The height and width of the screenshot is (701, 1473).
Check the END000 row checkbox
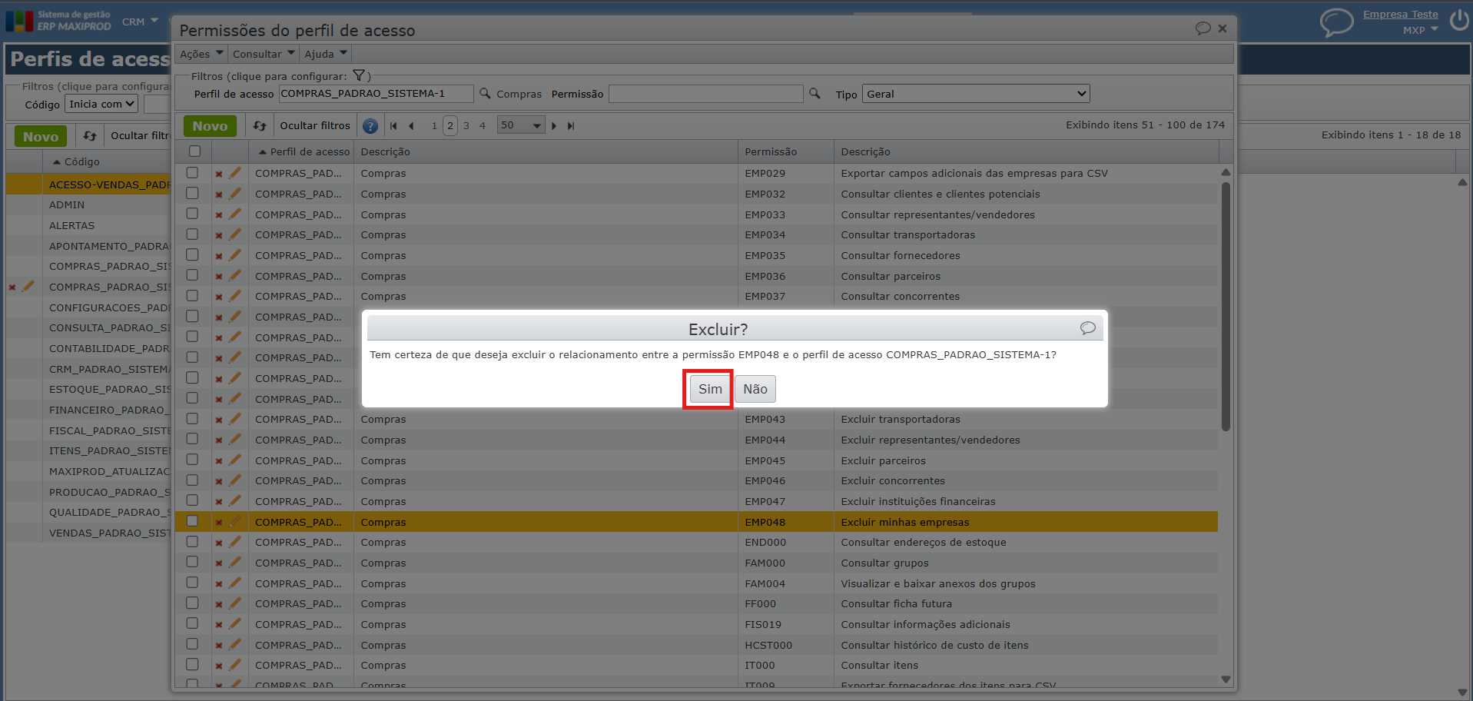click(192, 542)
